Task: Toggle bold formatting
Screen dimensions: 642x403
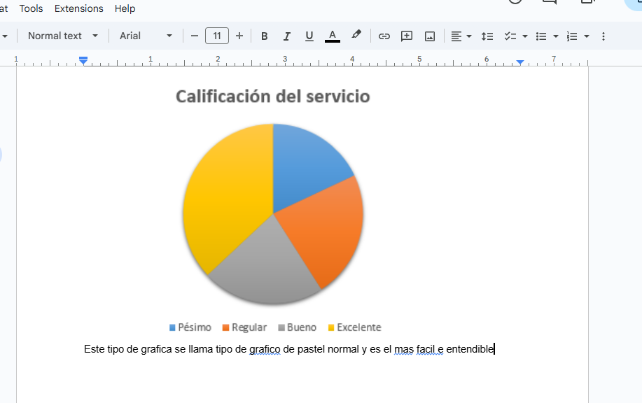Action: 264,36
